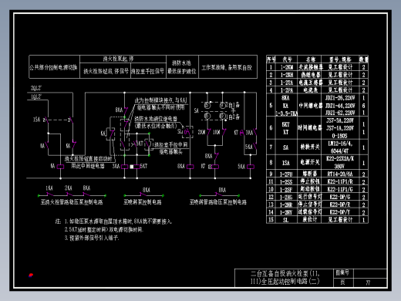Image resolution: width=401 pixels, height=301 pixels.
Task: Click the '5KT' coil label in circuit
Action: tap(143, 166)
